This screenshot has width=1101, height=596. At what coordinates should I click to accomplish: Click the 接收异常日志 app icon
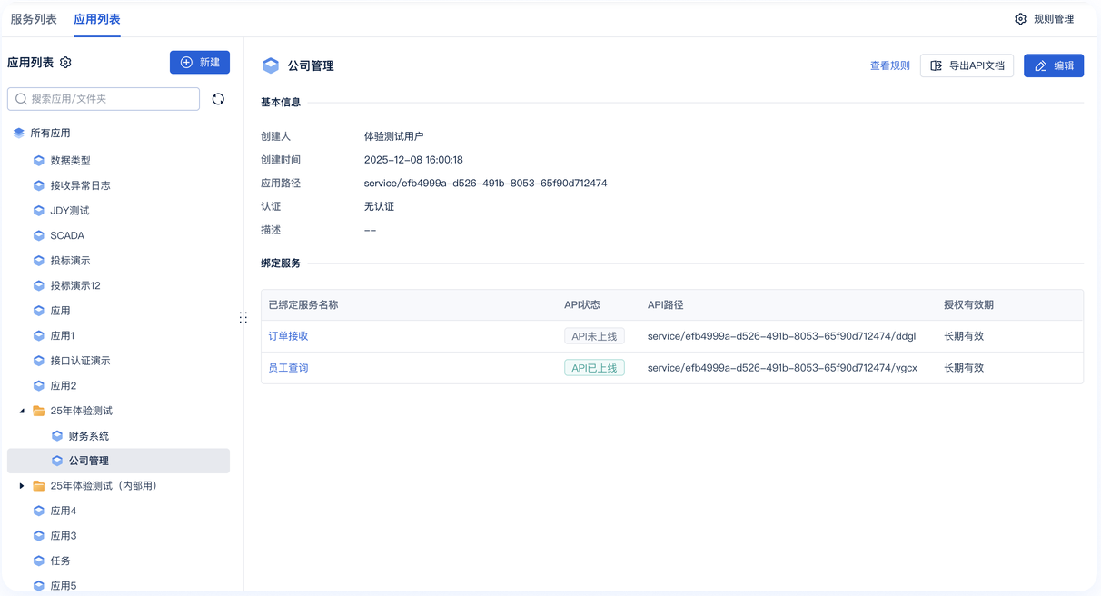39,185
